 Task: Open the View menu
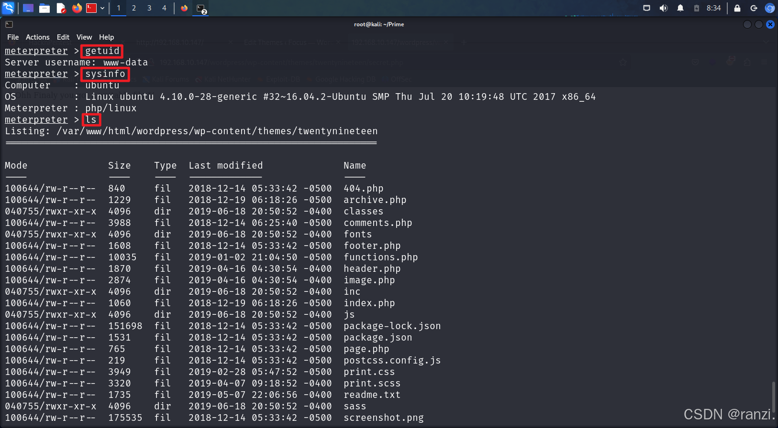click(84, 37)
